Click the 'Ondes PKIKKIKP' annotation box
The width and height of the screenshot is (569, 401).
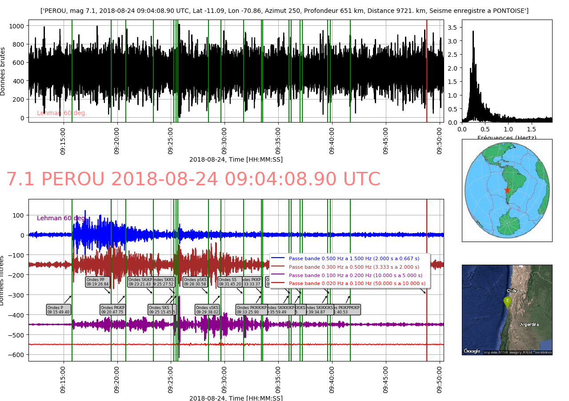tap(251, 310)
